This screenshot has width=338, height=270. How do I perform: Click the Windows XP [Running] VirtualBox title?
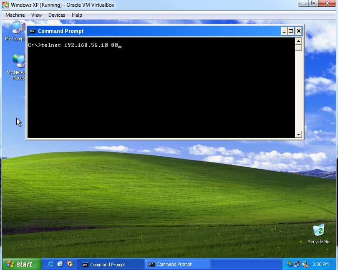click(63, 5)
